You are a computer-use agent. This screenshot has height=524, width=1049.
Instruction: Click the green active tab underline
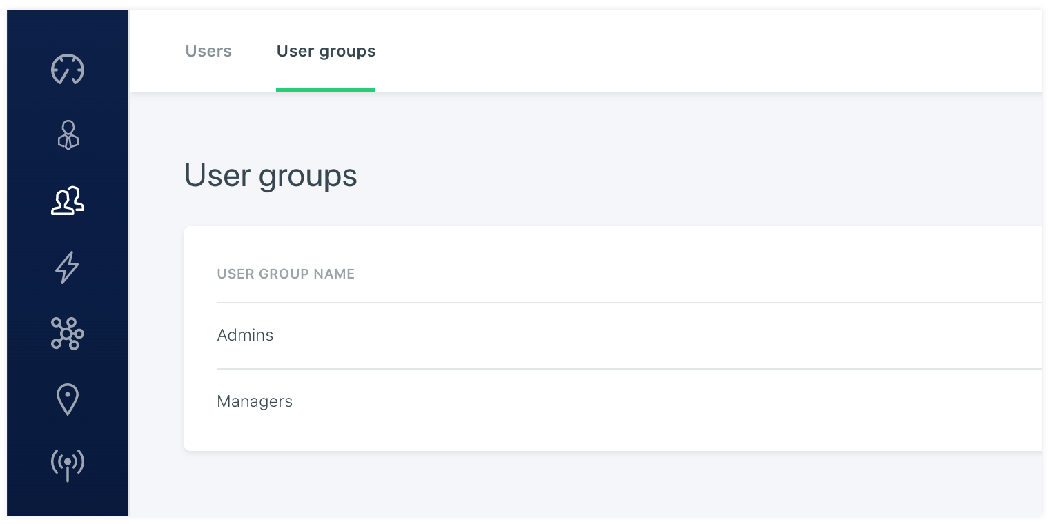tap(326, 90)
